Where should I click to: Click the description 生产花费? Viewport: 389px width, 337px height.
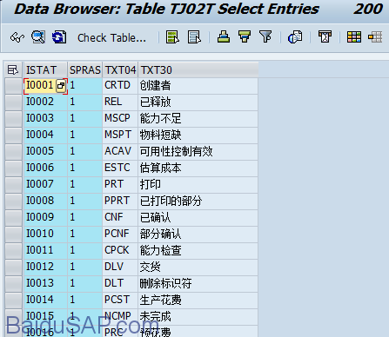(x=160, y=301)
